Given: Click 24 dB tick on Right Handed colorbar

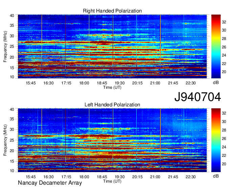Looking at the screenshot, I should click(x=224, y=55).
